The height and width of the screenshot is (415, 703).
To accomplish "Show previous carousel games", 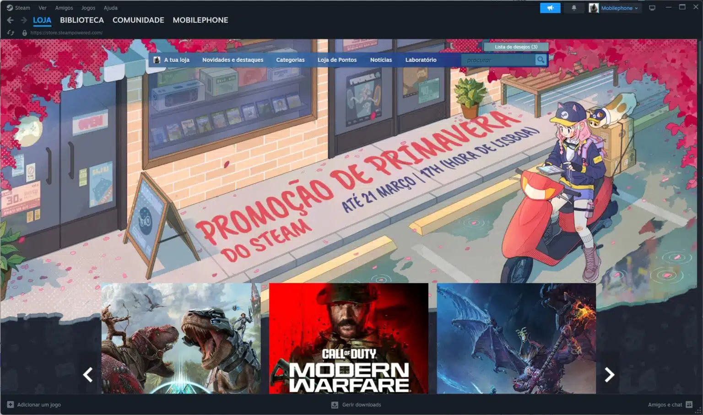I will [88, 375].
